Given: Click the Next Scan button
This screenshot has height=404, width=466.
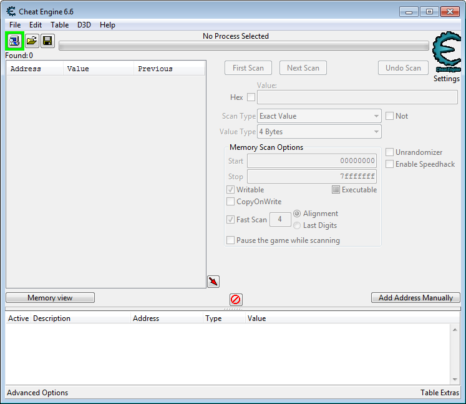Looking at the screenshot, I should click(x=303, y=68).
